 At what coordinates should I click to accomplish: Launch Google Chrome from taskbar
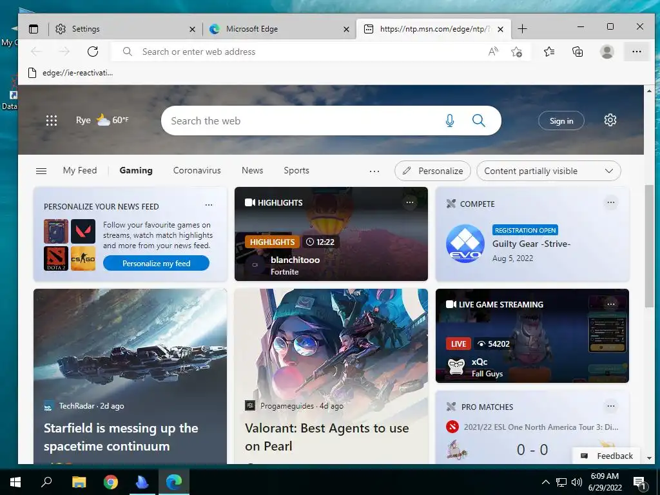pyautogui.click(x=111, y=482)
